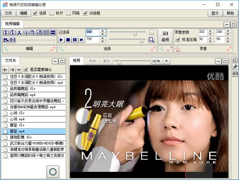Screen dimensions: 239x180
Task: Select file 品质篇舞蹈.mp4
Action: [x=34, y=95]
